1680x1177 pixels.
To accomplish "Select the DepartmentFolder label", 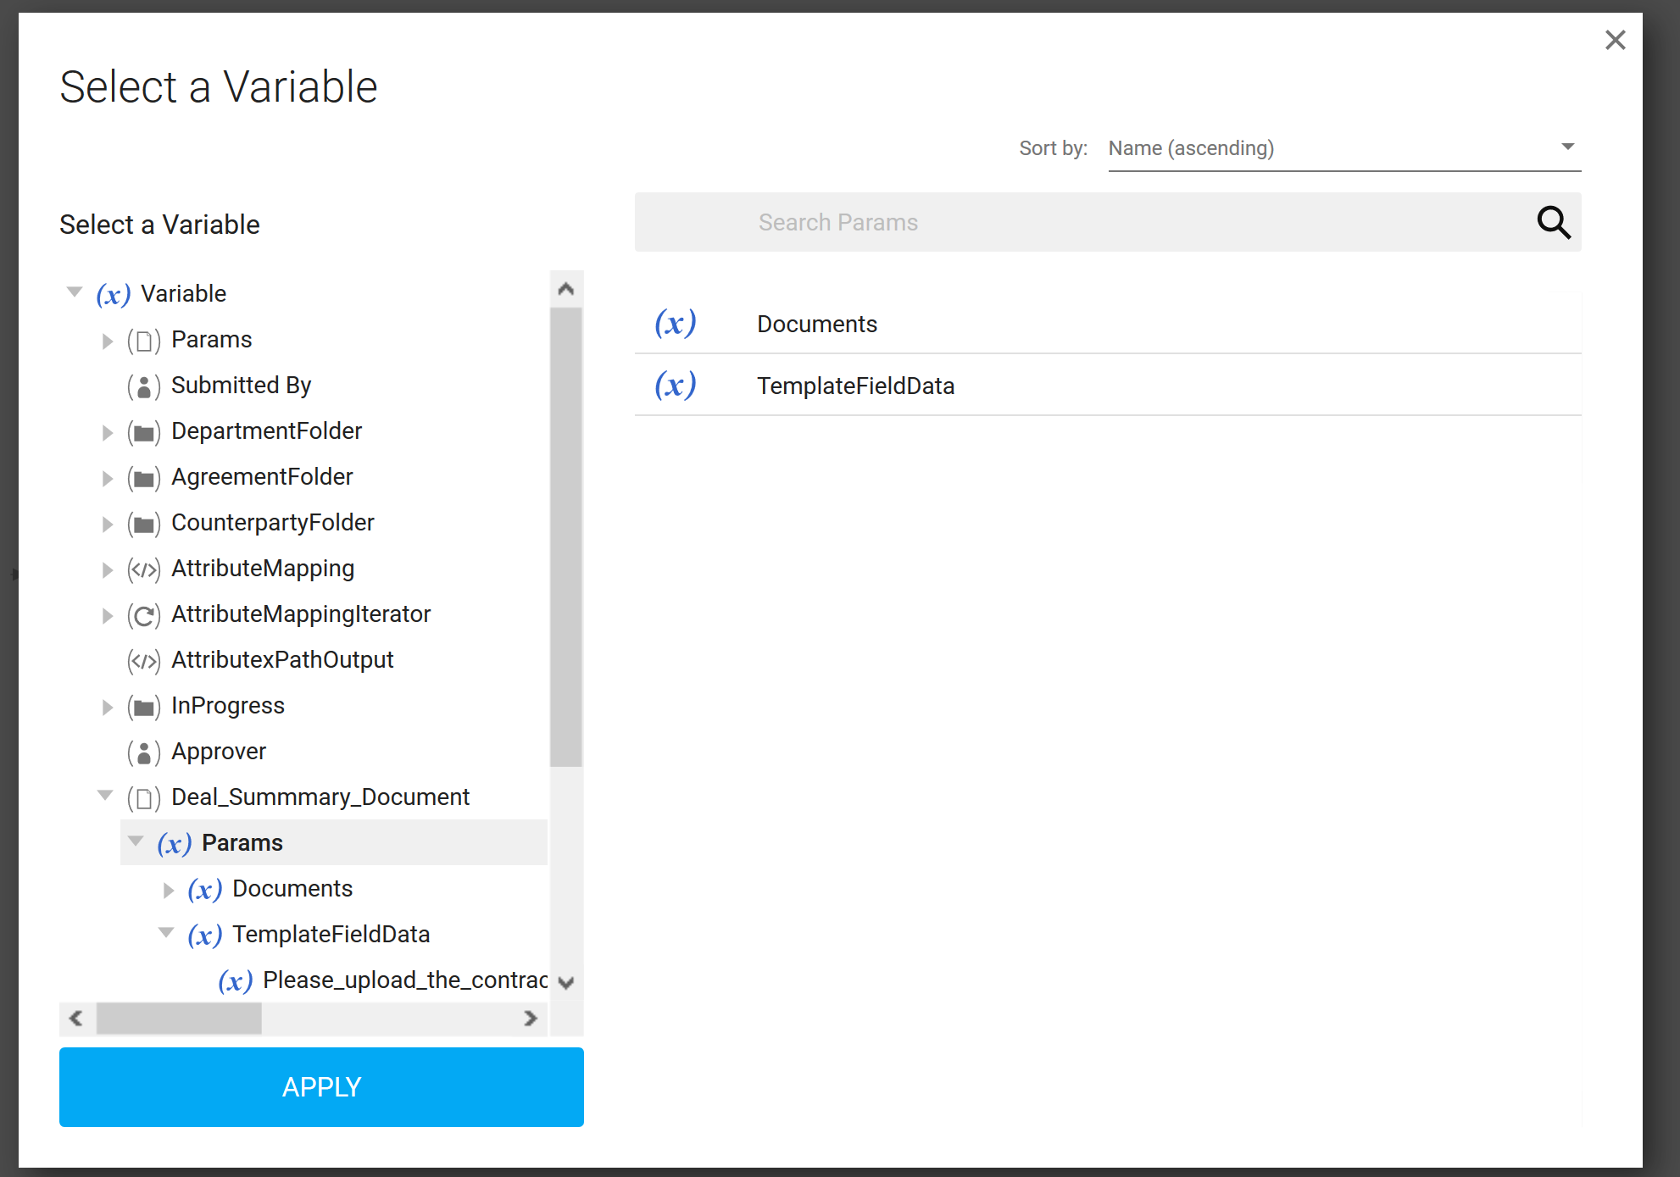I will click(x=266, y=431).
